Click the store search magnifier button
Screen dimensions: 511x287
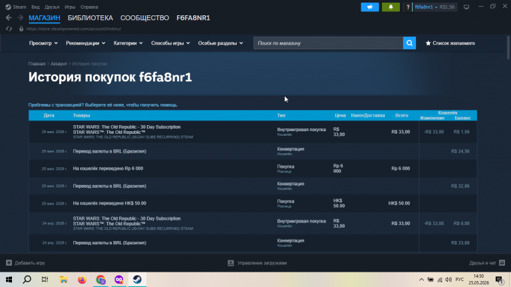tap(409, 43)
